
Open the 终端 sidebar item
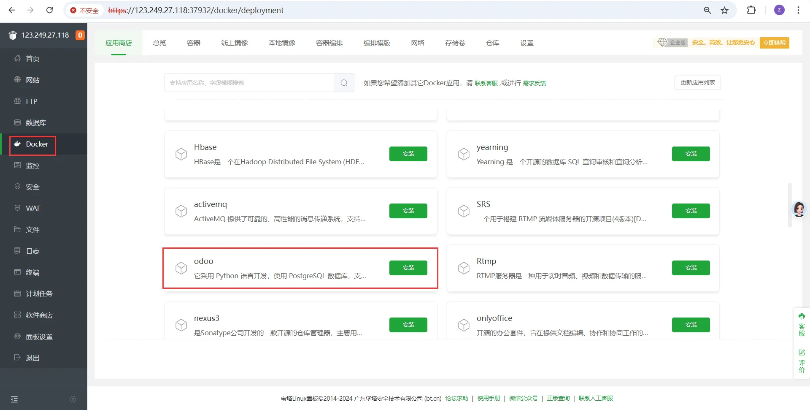pos(44,272)
